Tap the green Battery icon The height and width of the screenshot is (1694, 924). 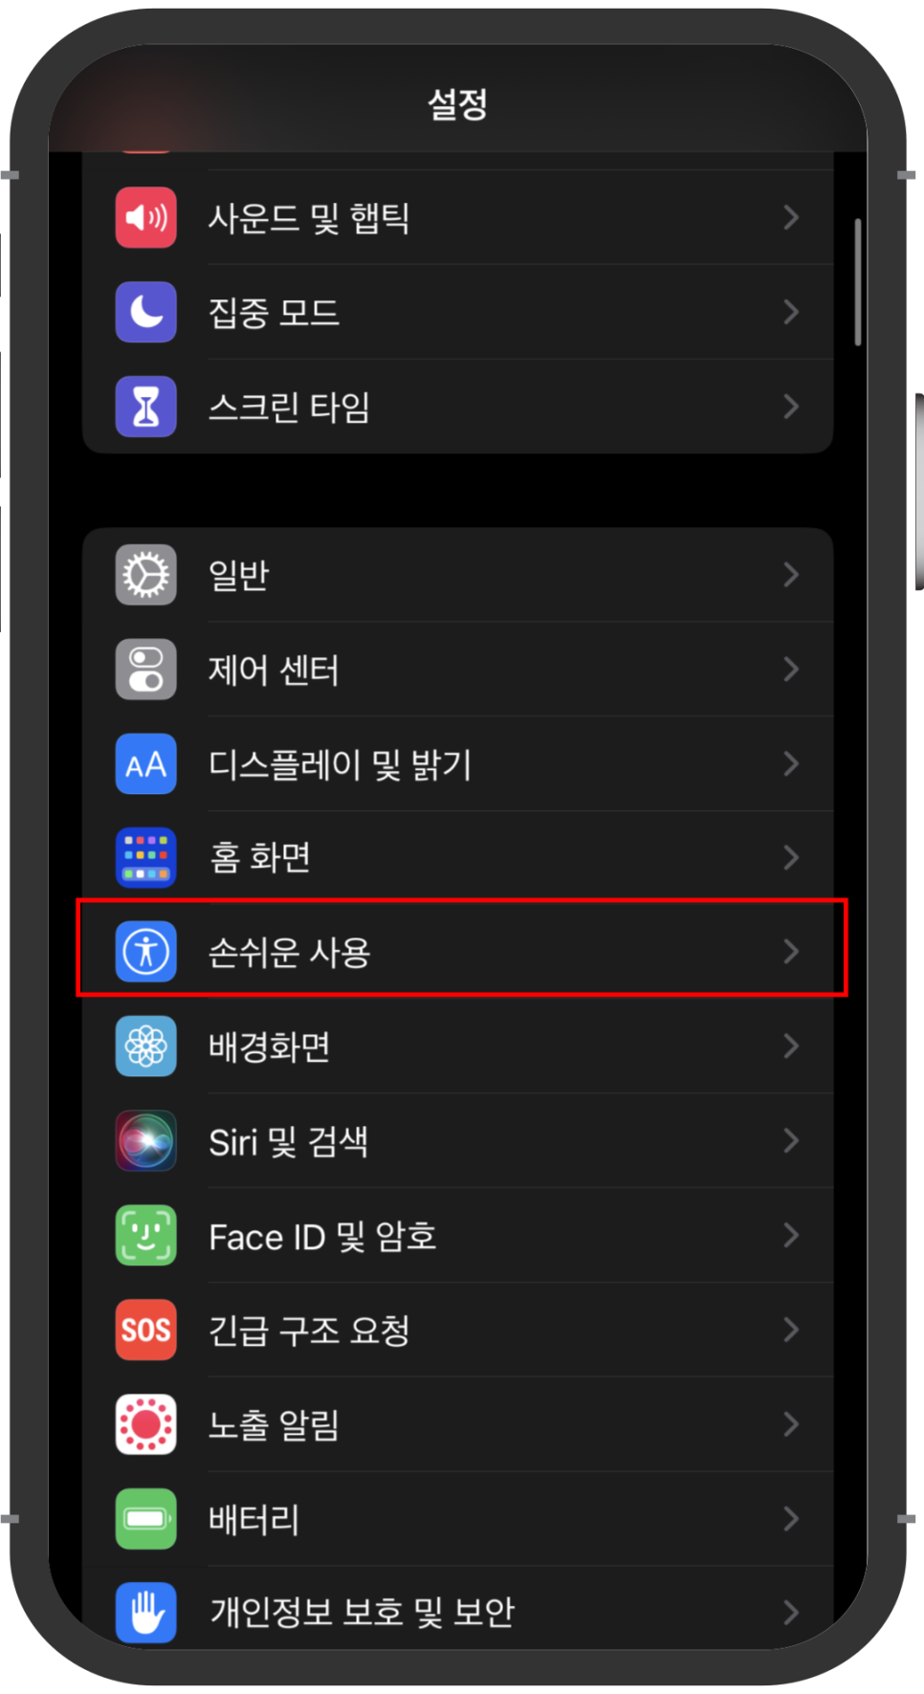[145, 1519]
